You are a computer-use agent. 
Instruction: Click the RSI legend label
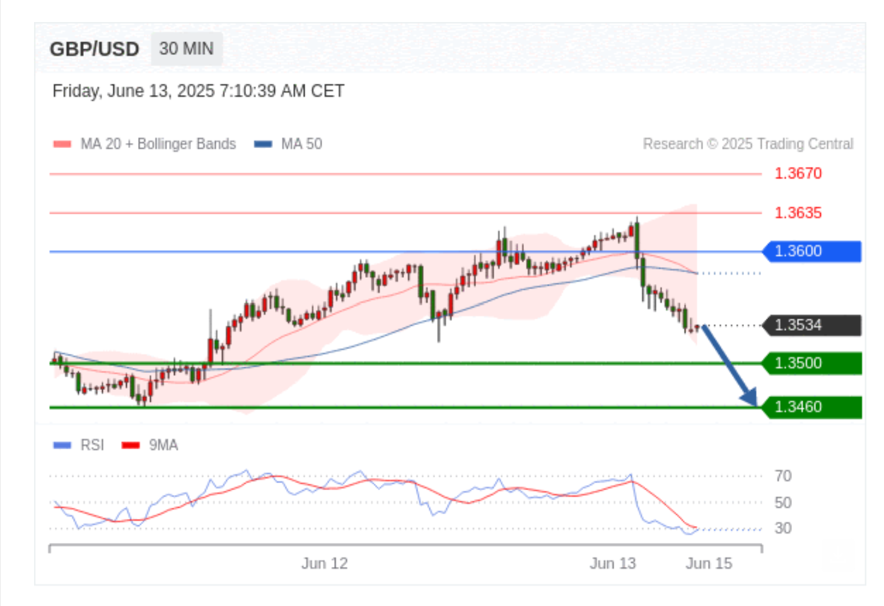(x=92, y=445)
